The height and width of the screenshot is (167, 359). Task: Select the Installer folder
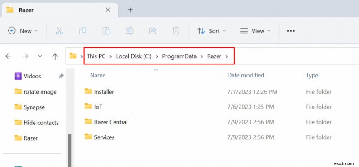(x=104, y=92)
